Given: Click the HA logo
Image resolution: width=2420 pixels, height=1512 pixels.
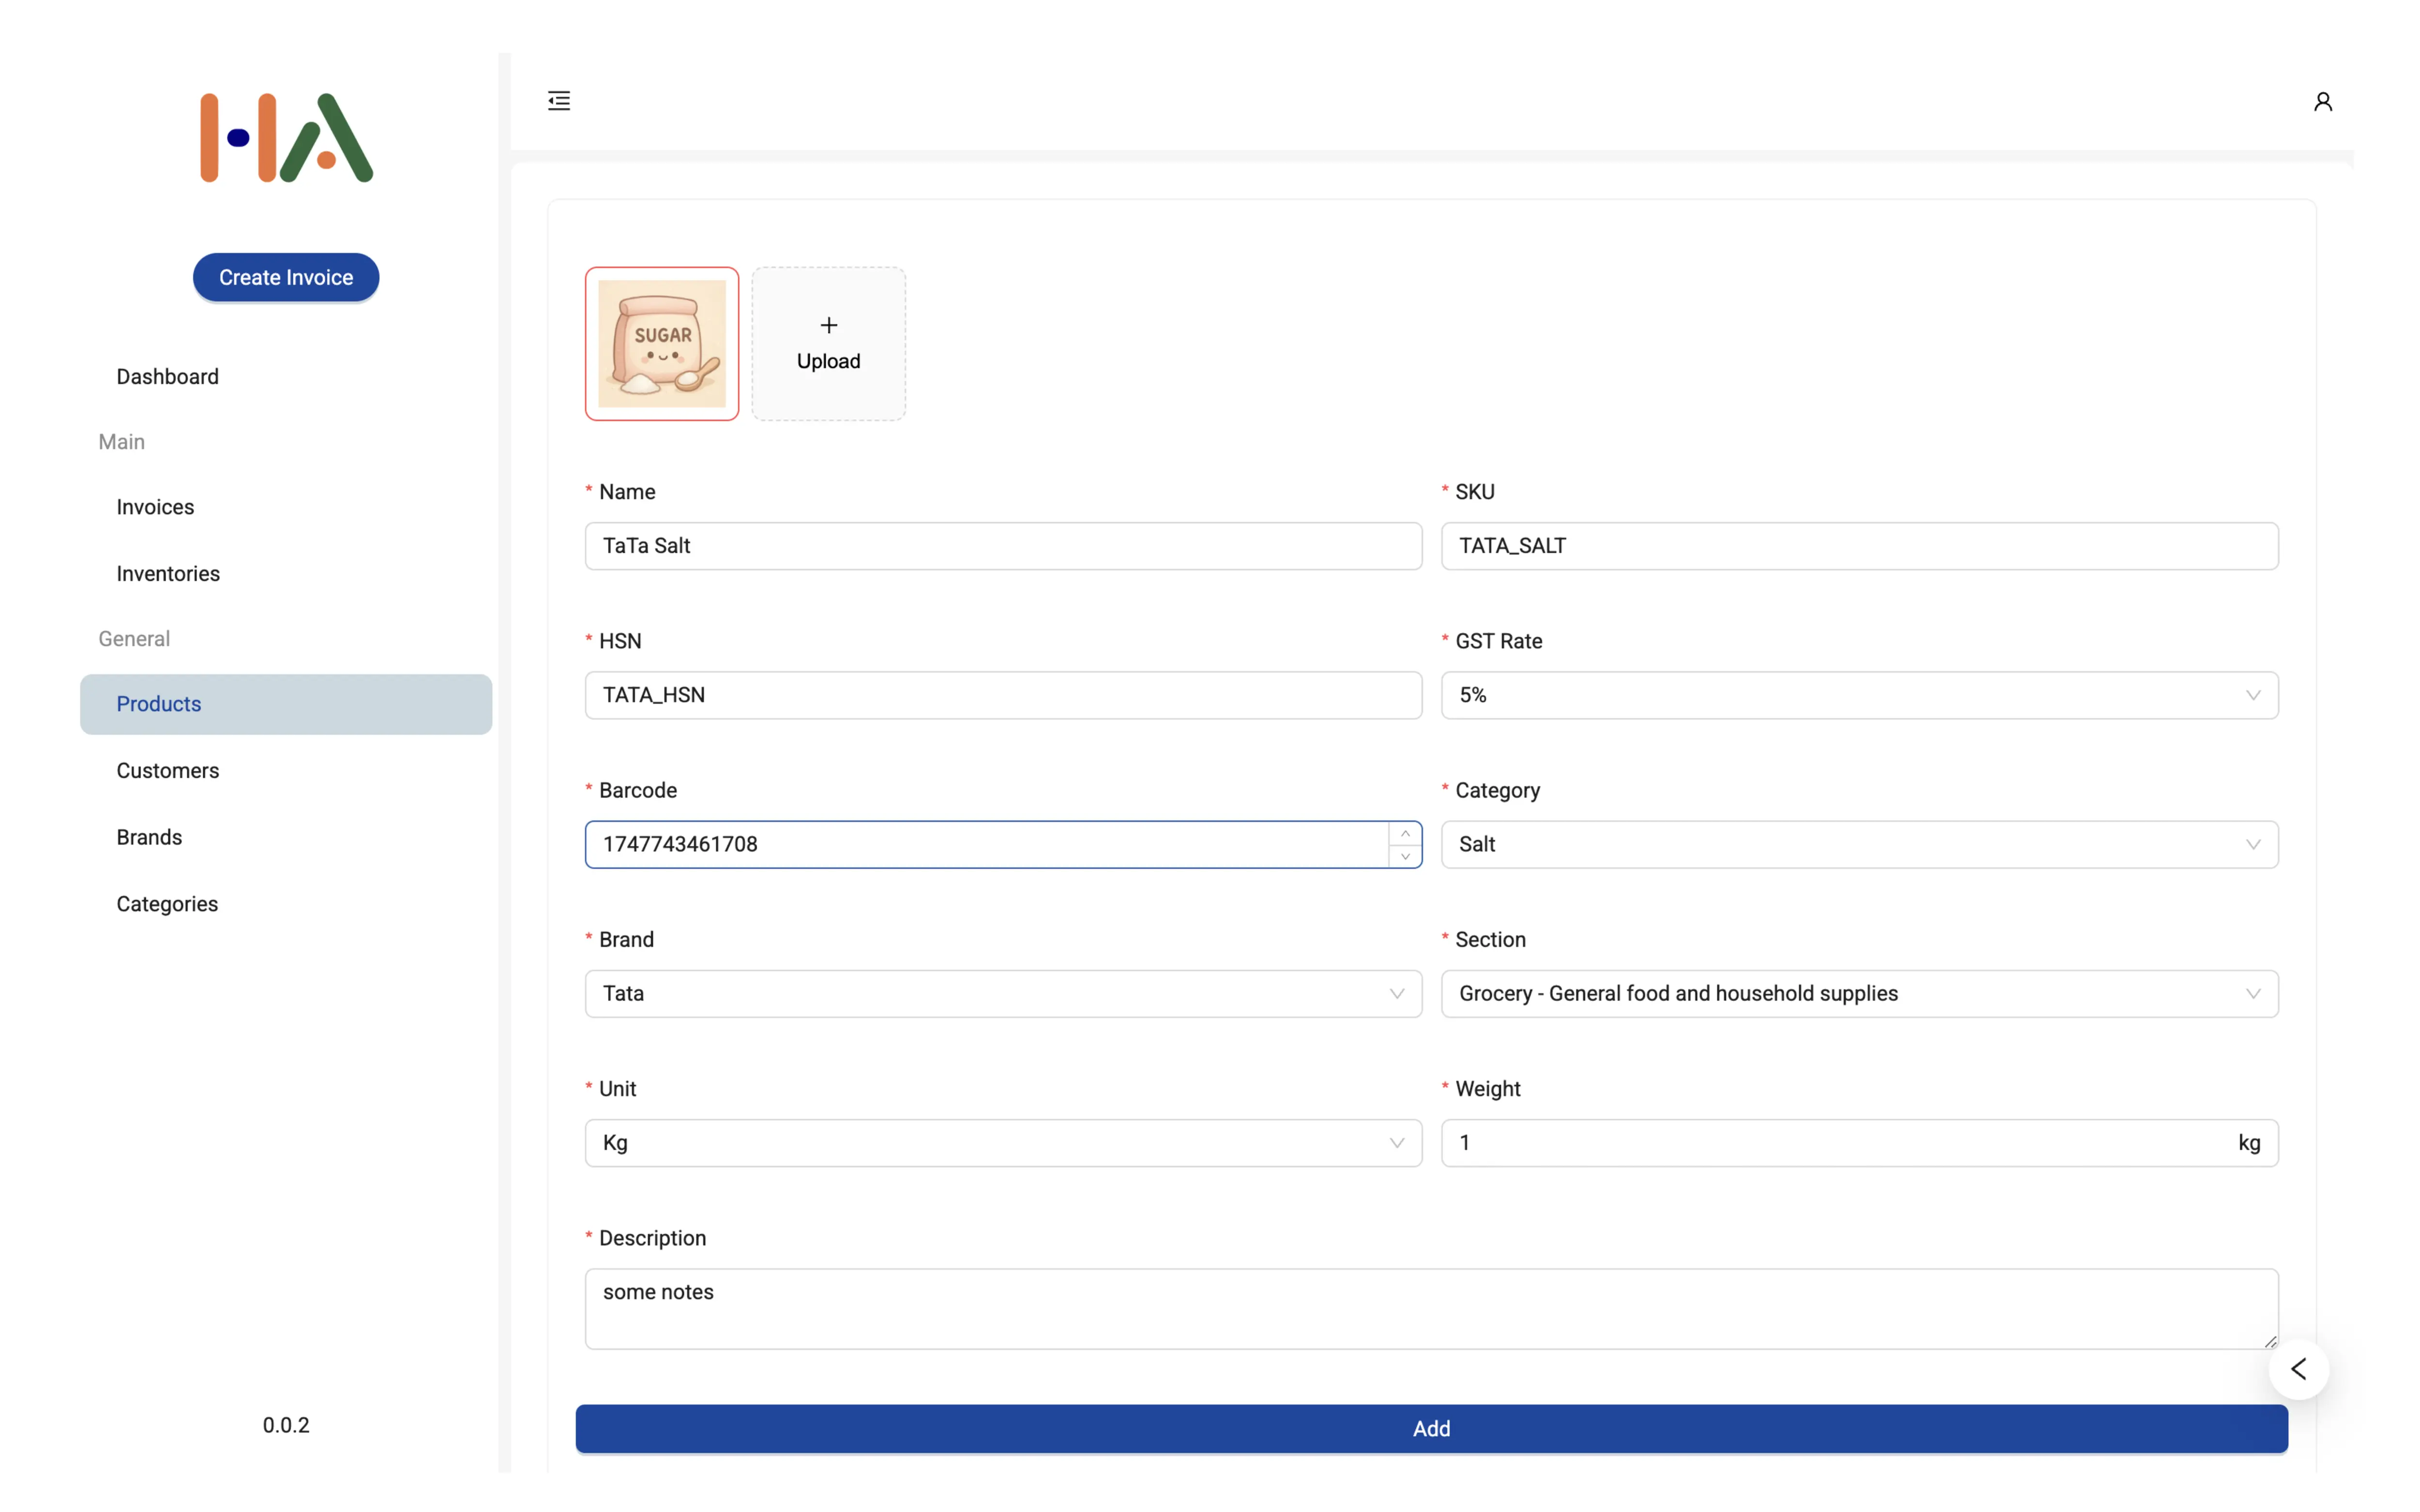Looking at the screenshot, I should 286,137.
